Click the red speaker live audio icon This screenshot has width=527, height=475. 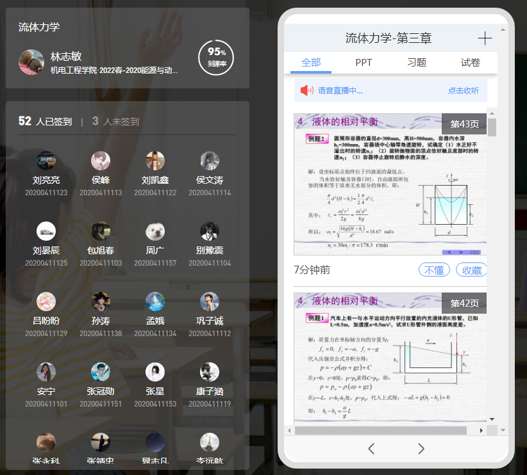click(306, 90)
